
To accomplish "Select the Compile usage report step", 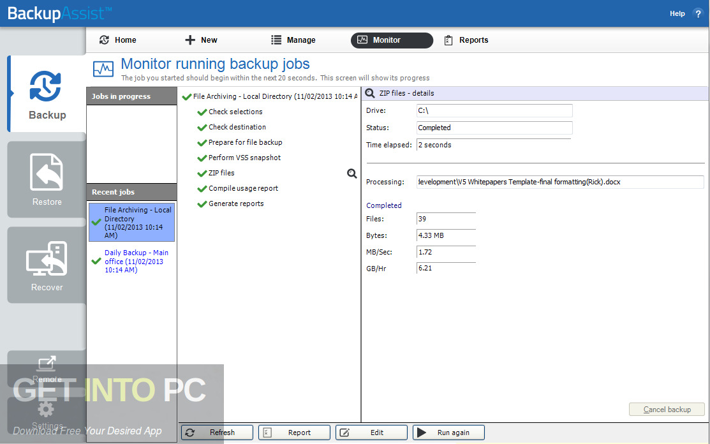I will point(243,189).
